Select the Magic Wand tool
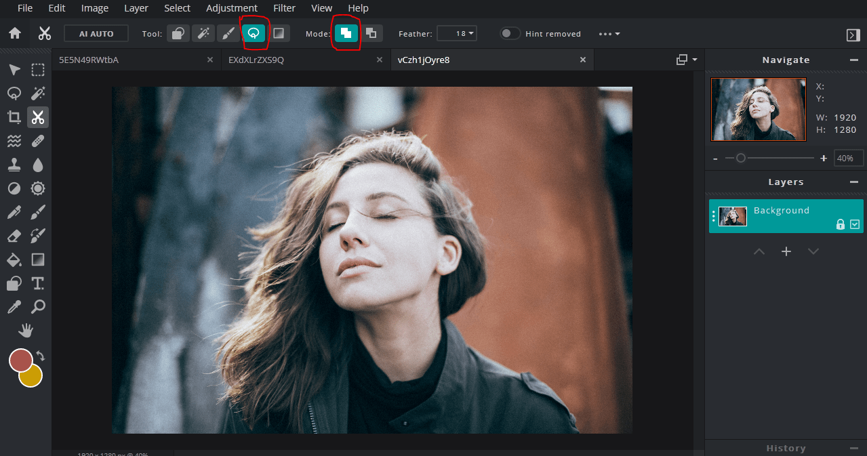 point(38,93)
